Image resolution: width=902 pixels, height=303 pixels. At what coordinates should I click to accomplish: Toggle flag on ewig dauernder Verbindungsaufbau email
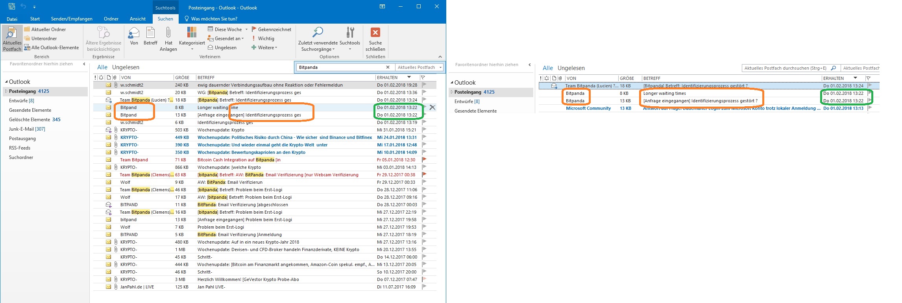point(424,85)
